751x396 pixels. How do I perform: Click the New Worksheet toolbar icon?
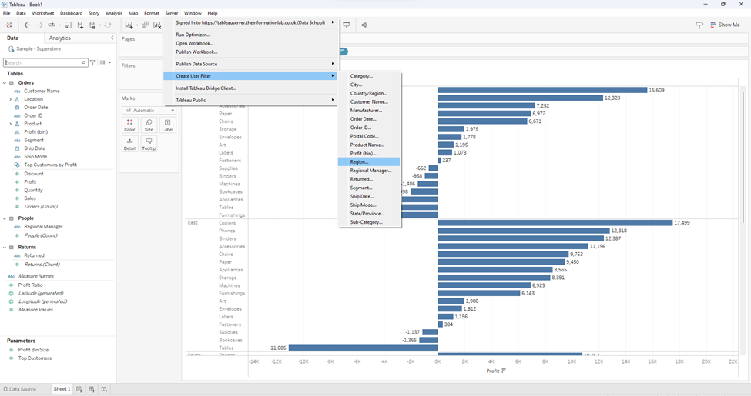(129, 25)
